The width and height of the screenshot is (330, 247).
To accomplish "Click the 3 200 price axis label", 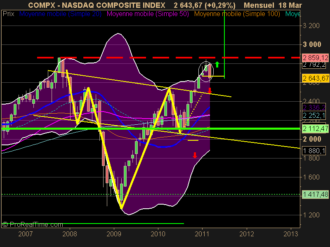I will pyautogui.click(x=311, y=26).
